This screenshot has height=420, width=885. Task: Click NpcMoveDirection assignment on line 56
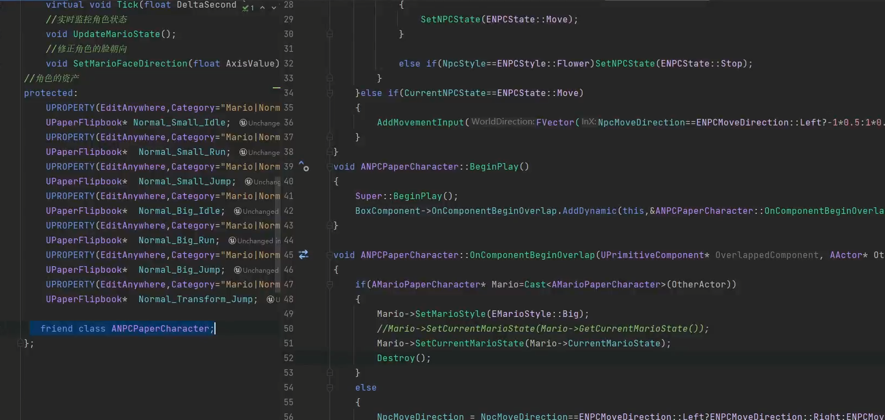click(x=631, y=416)
